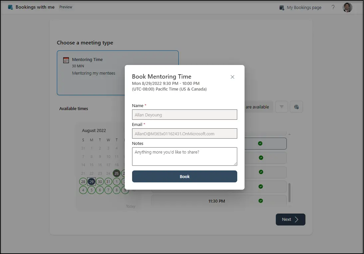Click the green checkmark beside 11:30 PM
The image size is (364, 254).
(261, 201)
